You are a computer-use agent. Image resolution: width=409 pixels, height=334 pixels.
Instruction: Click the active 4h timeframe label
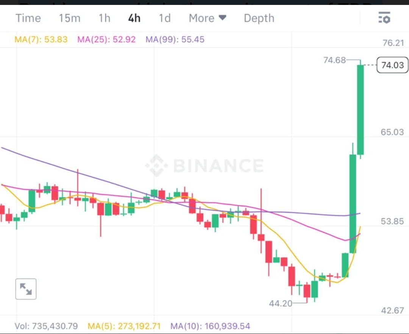[134, 18]
